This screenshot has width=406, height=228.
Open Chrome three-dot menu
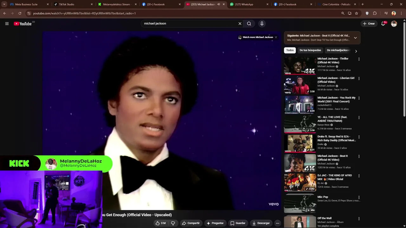(x=401, y=13)
